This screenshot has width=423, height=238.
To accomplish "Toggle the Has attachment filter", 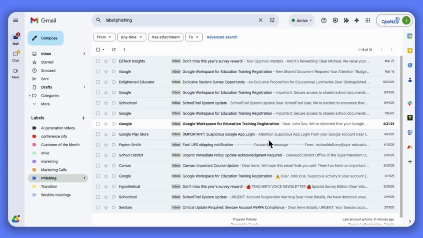I will pyautogui.click(x=166, y=37).
